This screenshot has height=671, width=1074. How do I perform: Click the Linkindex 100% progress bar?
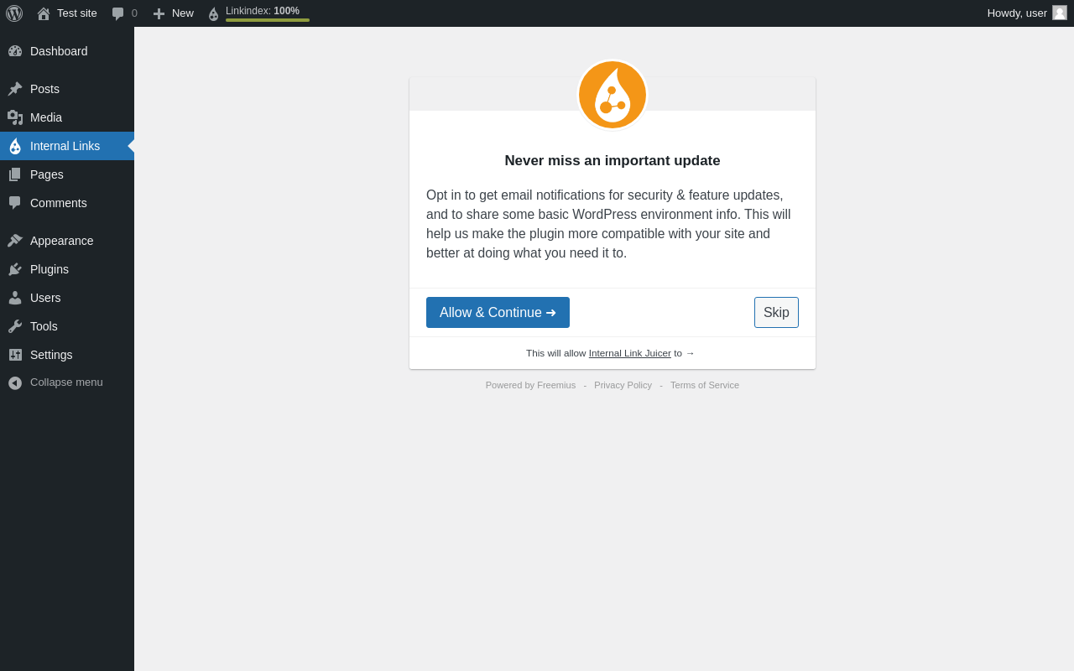268,20
